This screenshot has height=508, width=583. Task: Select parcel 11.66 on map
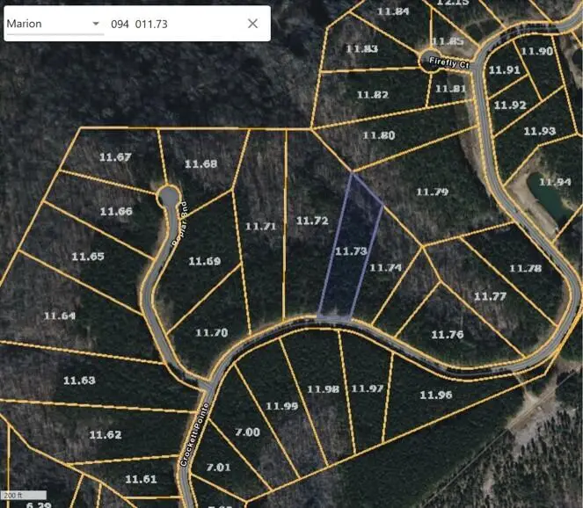pos(116,212)
